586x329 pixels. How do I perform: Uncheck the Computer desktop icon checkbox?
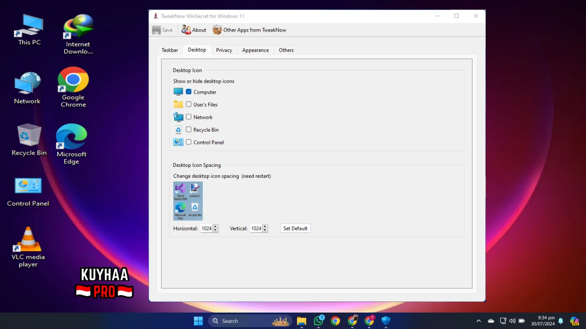click(x=189, y=92)
